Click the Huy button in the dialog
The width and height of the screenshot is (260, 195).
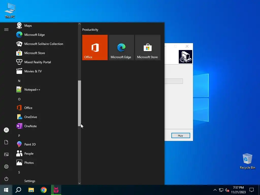[181, 136]
